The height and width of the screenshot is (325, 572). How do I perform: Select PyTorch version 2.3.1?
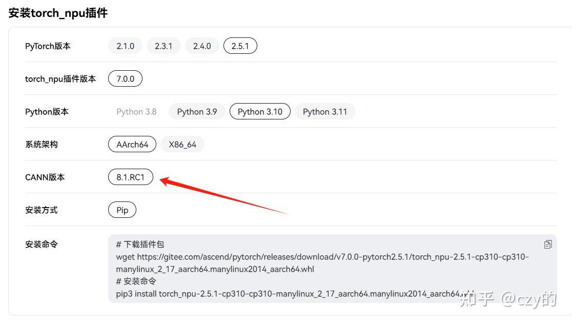tap(164, 46)
